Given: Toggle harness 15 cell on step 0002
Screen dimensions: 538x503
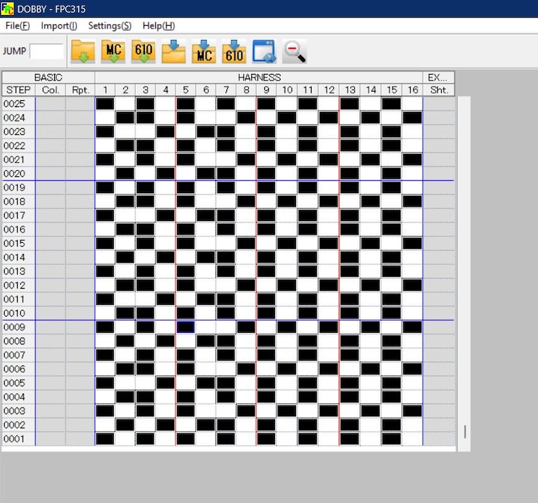Looking at the screenshot, I should click(x=392, y=425).
